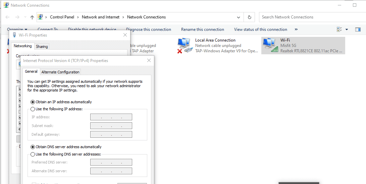
Task: Select 'Use the following IP address' option
Action: [33, 109]
